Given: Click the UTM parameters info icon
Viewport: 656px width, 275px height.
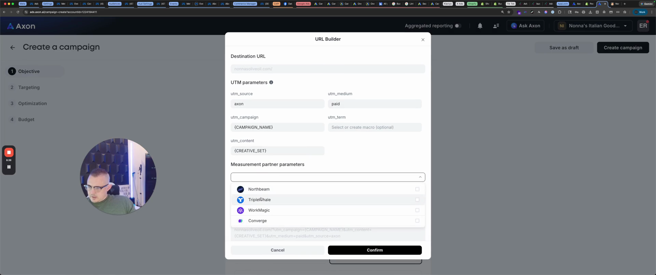Looking at the screenshot, I should tap(271, 82).
